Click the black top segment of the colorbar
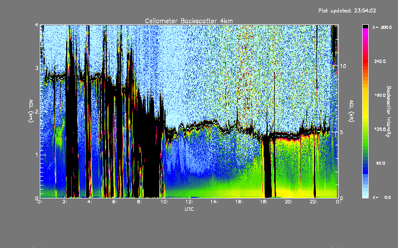Image resolution: width=398 pixels, height=248 pixels. pyautogui.click(x=365, y=26)
